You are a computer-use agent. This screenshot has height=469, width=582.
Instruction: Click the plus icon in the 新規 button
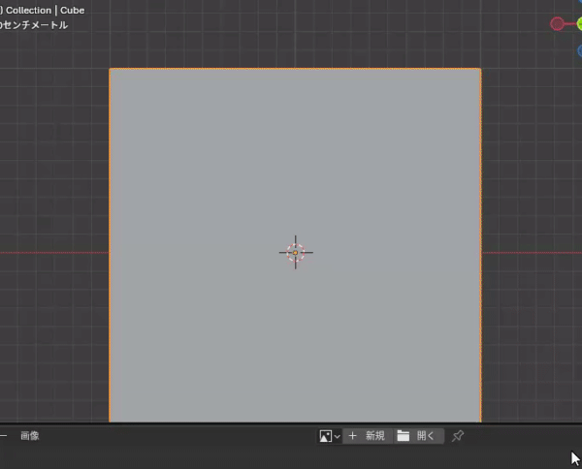click(x=352, y=436)
